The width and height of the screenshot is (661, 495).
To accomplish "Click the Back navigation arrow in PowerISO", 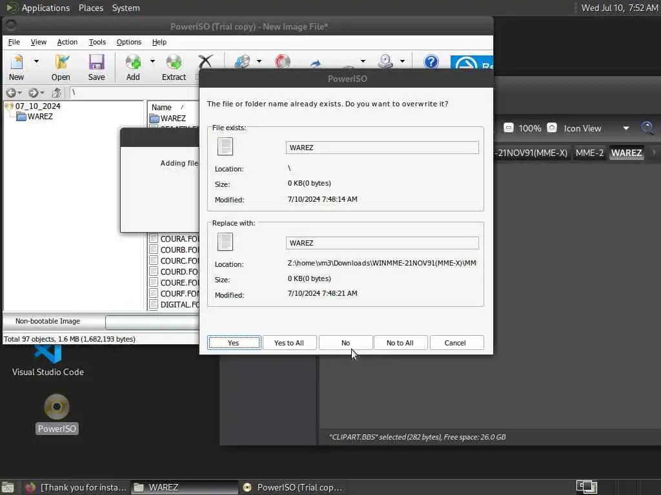I will tap(11, 93).
